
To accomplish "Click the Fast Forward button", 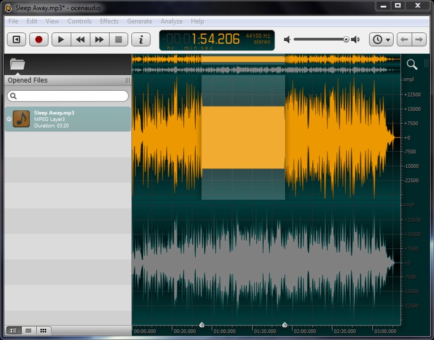I will [99, 40].
